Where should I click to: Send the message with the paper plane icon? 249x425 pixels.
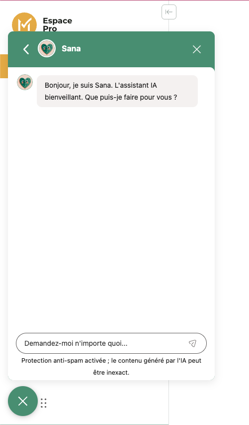point(192,343)
